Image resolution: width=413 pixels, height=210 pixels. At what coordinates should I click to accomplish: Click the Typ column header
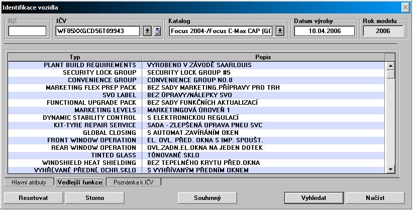[75, 57]
